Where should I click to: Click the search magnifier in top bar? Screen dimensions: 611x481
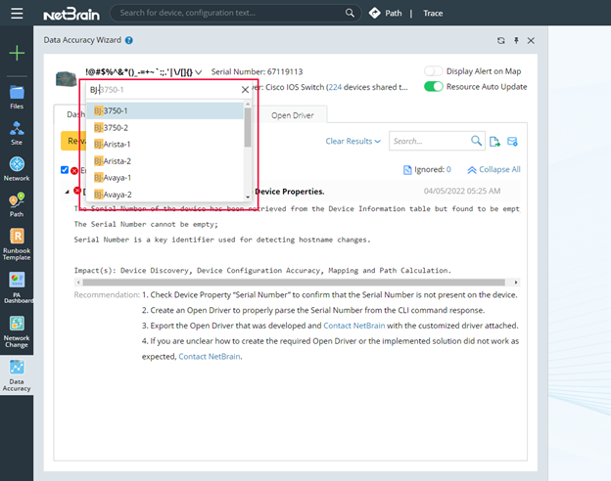coord(350,13)
